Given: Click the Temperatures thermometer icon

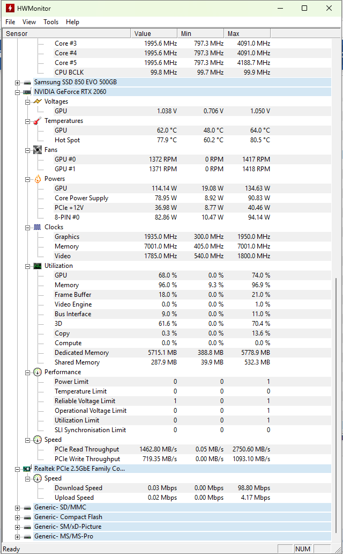Looking at the screenshot, I should click(x=38, y=121).
